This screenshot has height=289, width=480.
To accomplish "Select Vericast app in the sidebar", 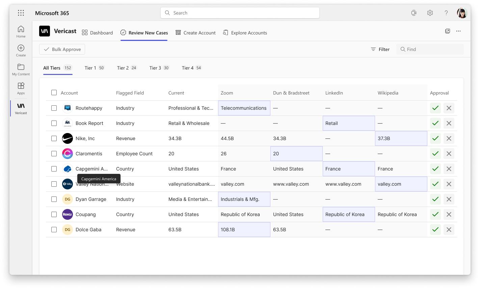I will point(21,108).
